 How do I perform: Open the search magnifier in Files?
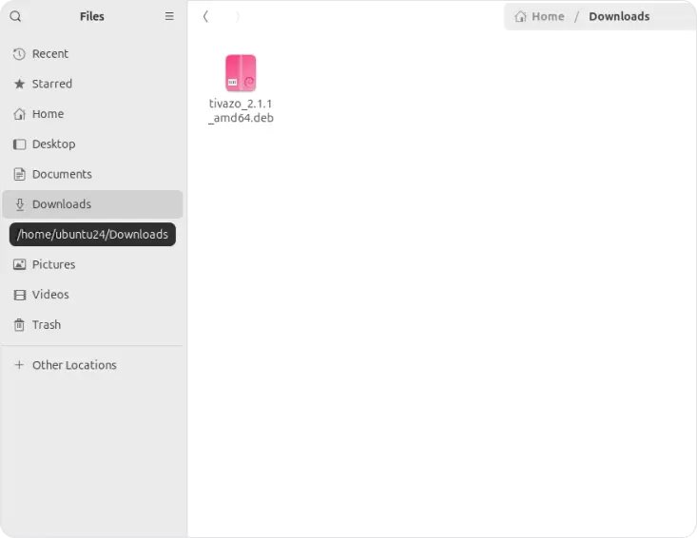(15, 16)
